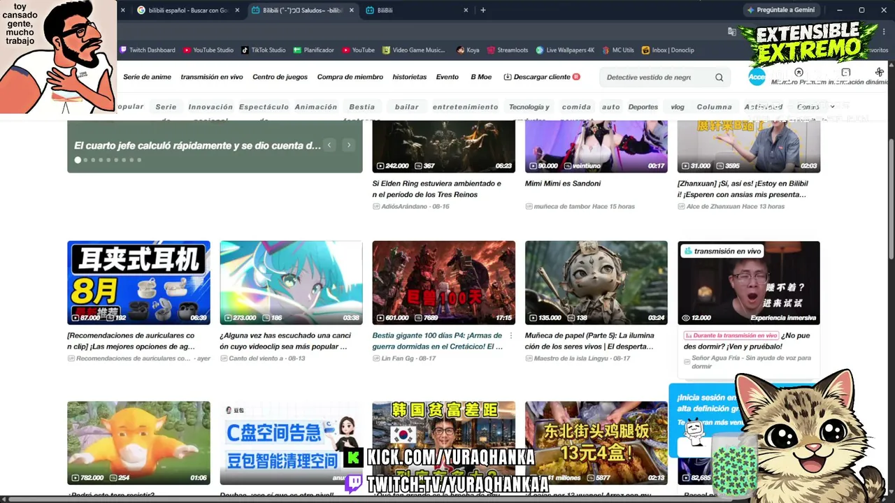Open the Video Game Music bookmark
The height and width of the screenshot is (503, 895).
click(x=414, y=50)
